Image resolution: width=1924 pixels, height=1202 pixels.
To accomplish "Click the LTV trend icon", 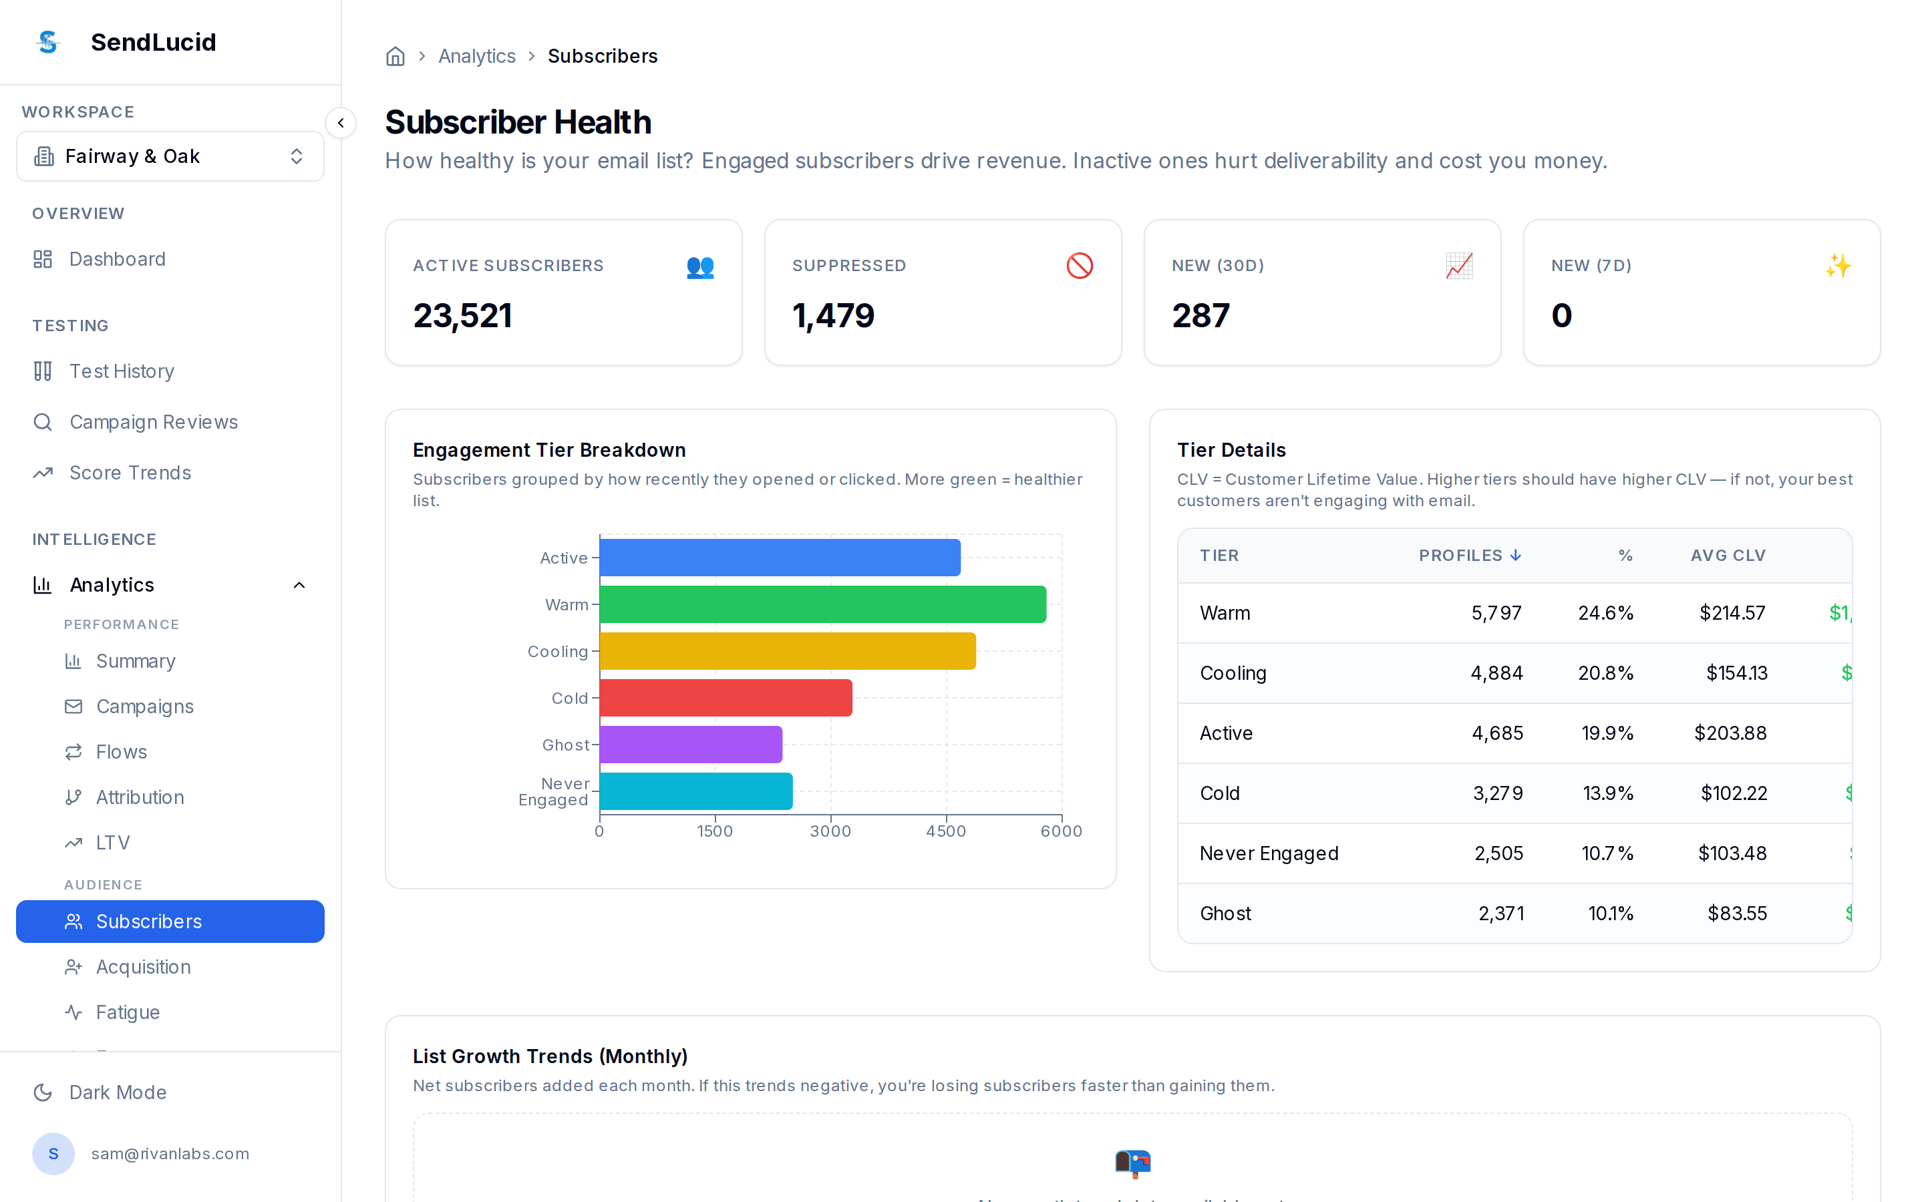I will coord(73,843).
